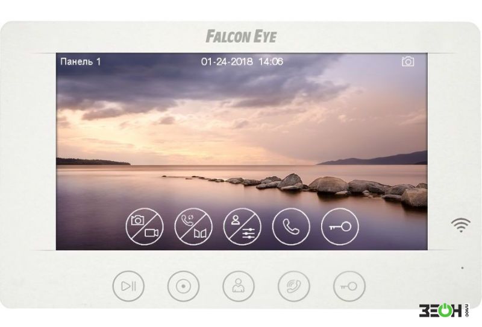Tap the on-screen call transfer/intercom icon
The image size is (482, 327).
coord(193,227)
